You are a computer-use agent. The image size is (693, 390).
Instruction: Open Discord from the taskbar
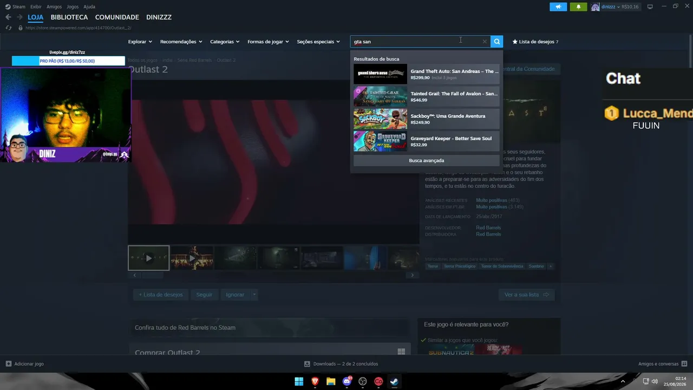pyautogui.click(x=347, y=381)
